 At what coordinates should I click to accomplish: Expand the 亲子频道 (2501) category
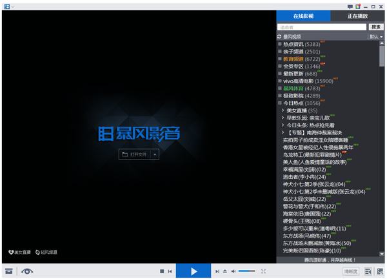280,52
